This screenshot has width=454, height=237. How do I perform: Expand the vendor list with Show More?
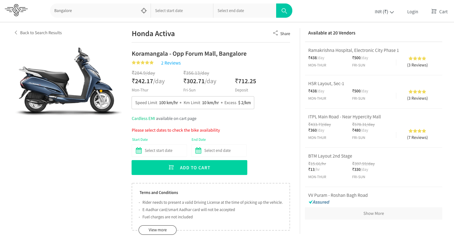(x=373, y=213)
